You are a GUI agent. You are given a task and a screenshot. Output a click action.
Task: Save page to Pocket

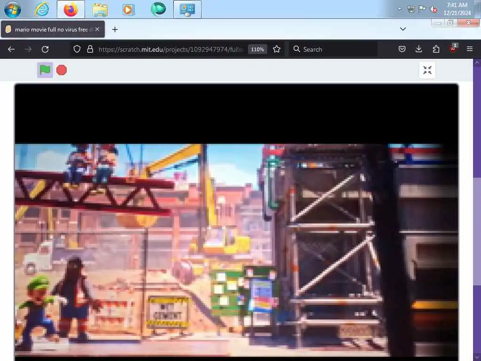[402, 49]
